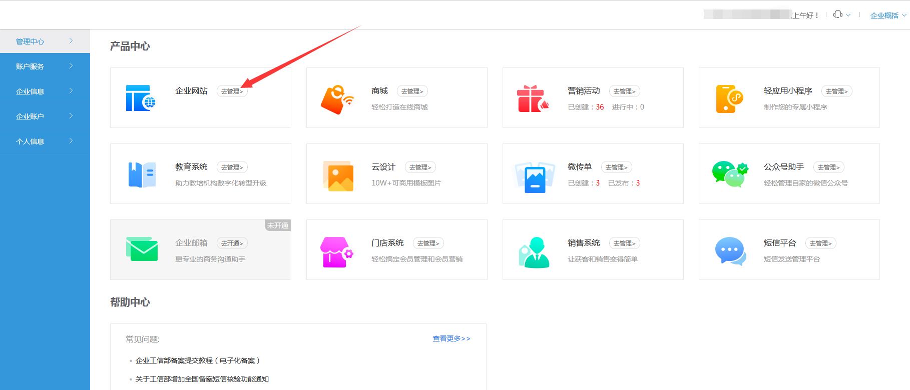Click the 轻松打造在线商城 description

click(399, 107)
